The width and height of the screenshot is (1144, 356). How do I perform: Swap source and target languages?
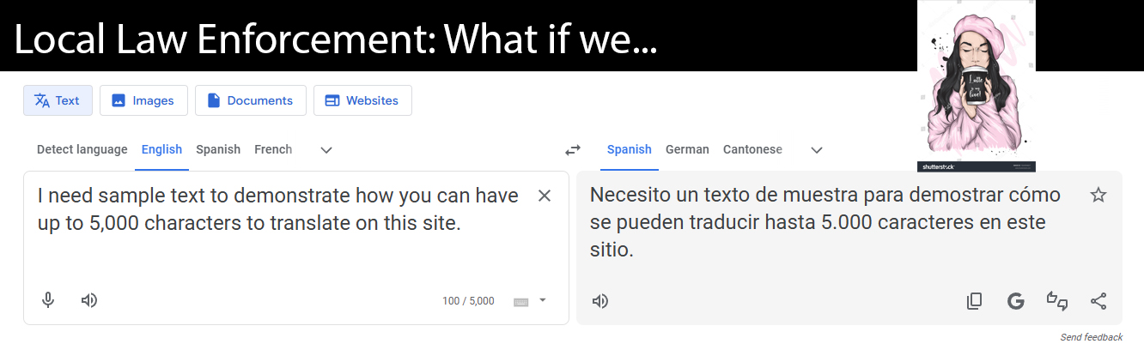pos(573,150)
